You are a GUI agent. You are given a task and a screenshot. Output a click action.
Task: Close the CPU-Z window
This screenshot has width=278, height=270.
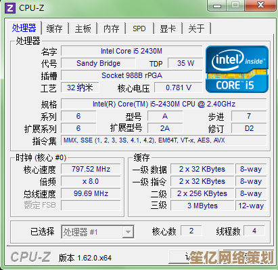point(260,5)
